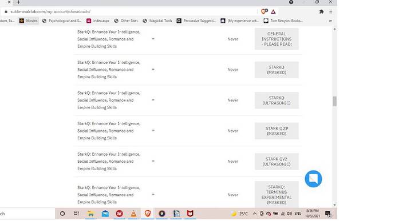The image size is (395, 221).
Task: Click the product name in General Instructions row
Action: pyautogui.click(x=109, y=39)
